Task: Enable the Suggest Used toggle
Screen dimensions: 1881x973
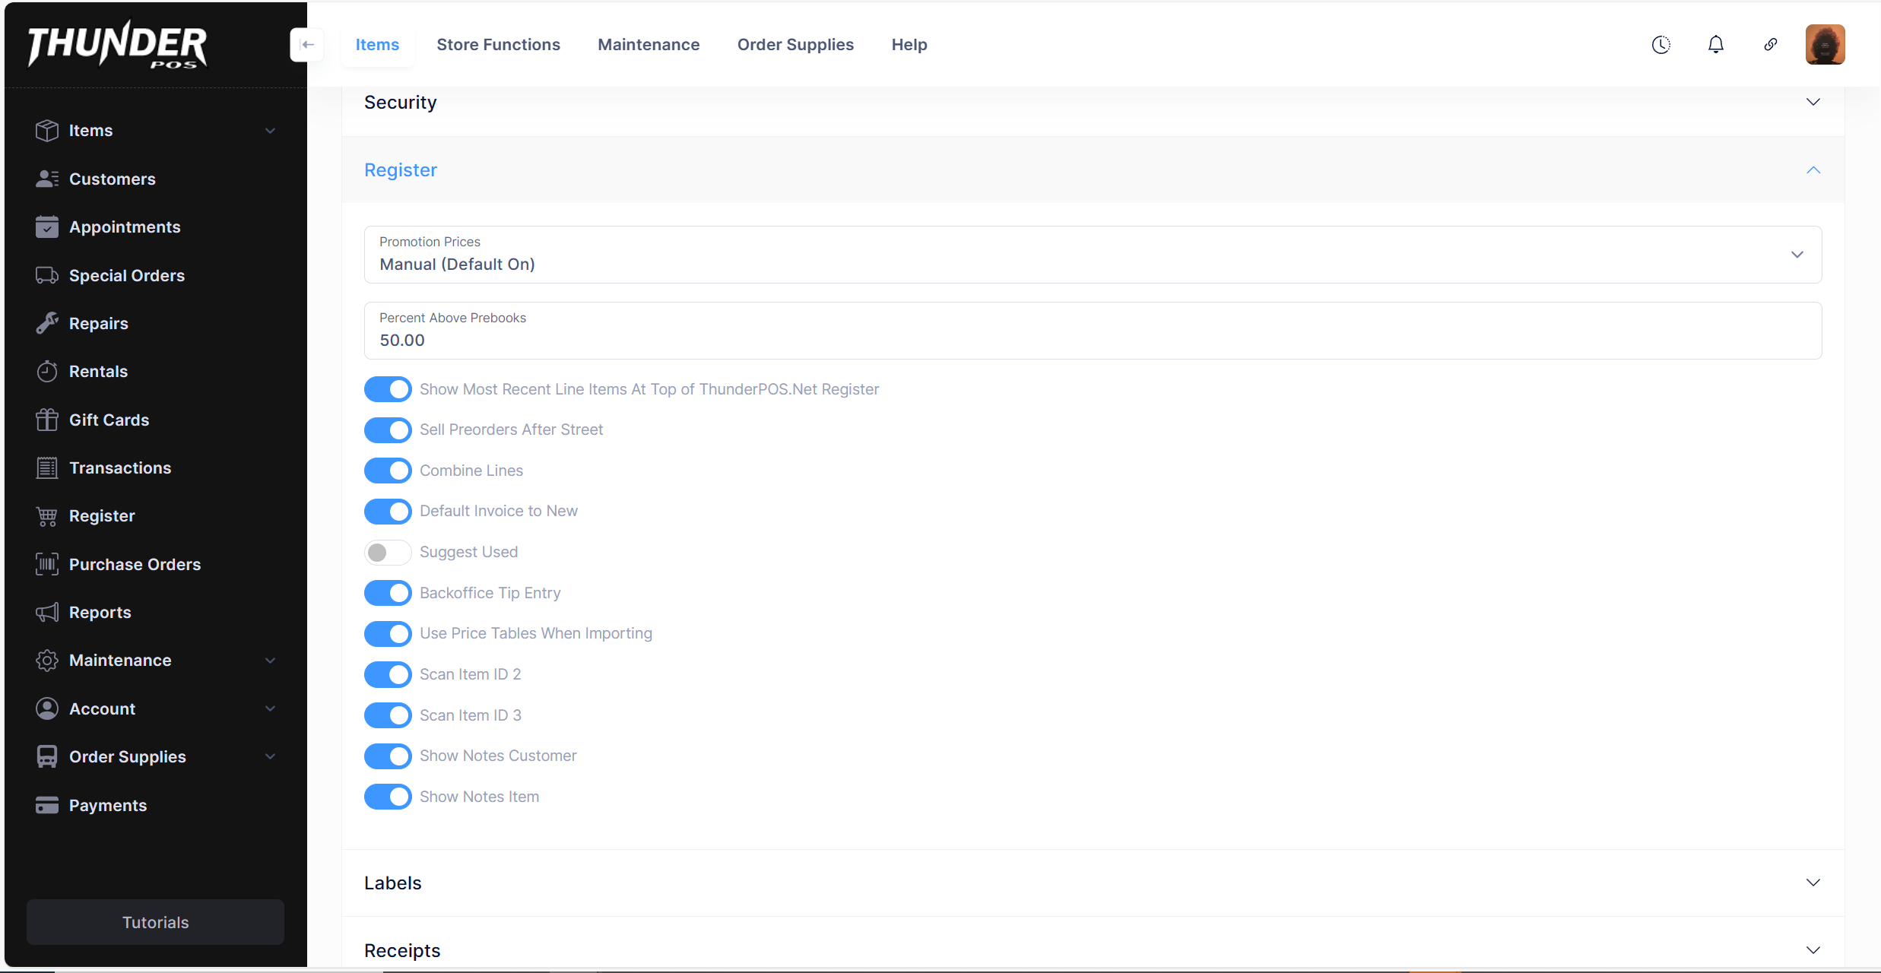Action: pyautogui.click(x=388, y=552)
